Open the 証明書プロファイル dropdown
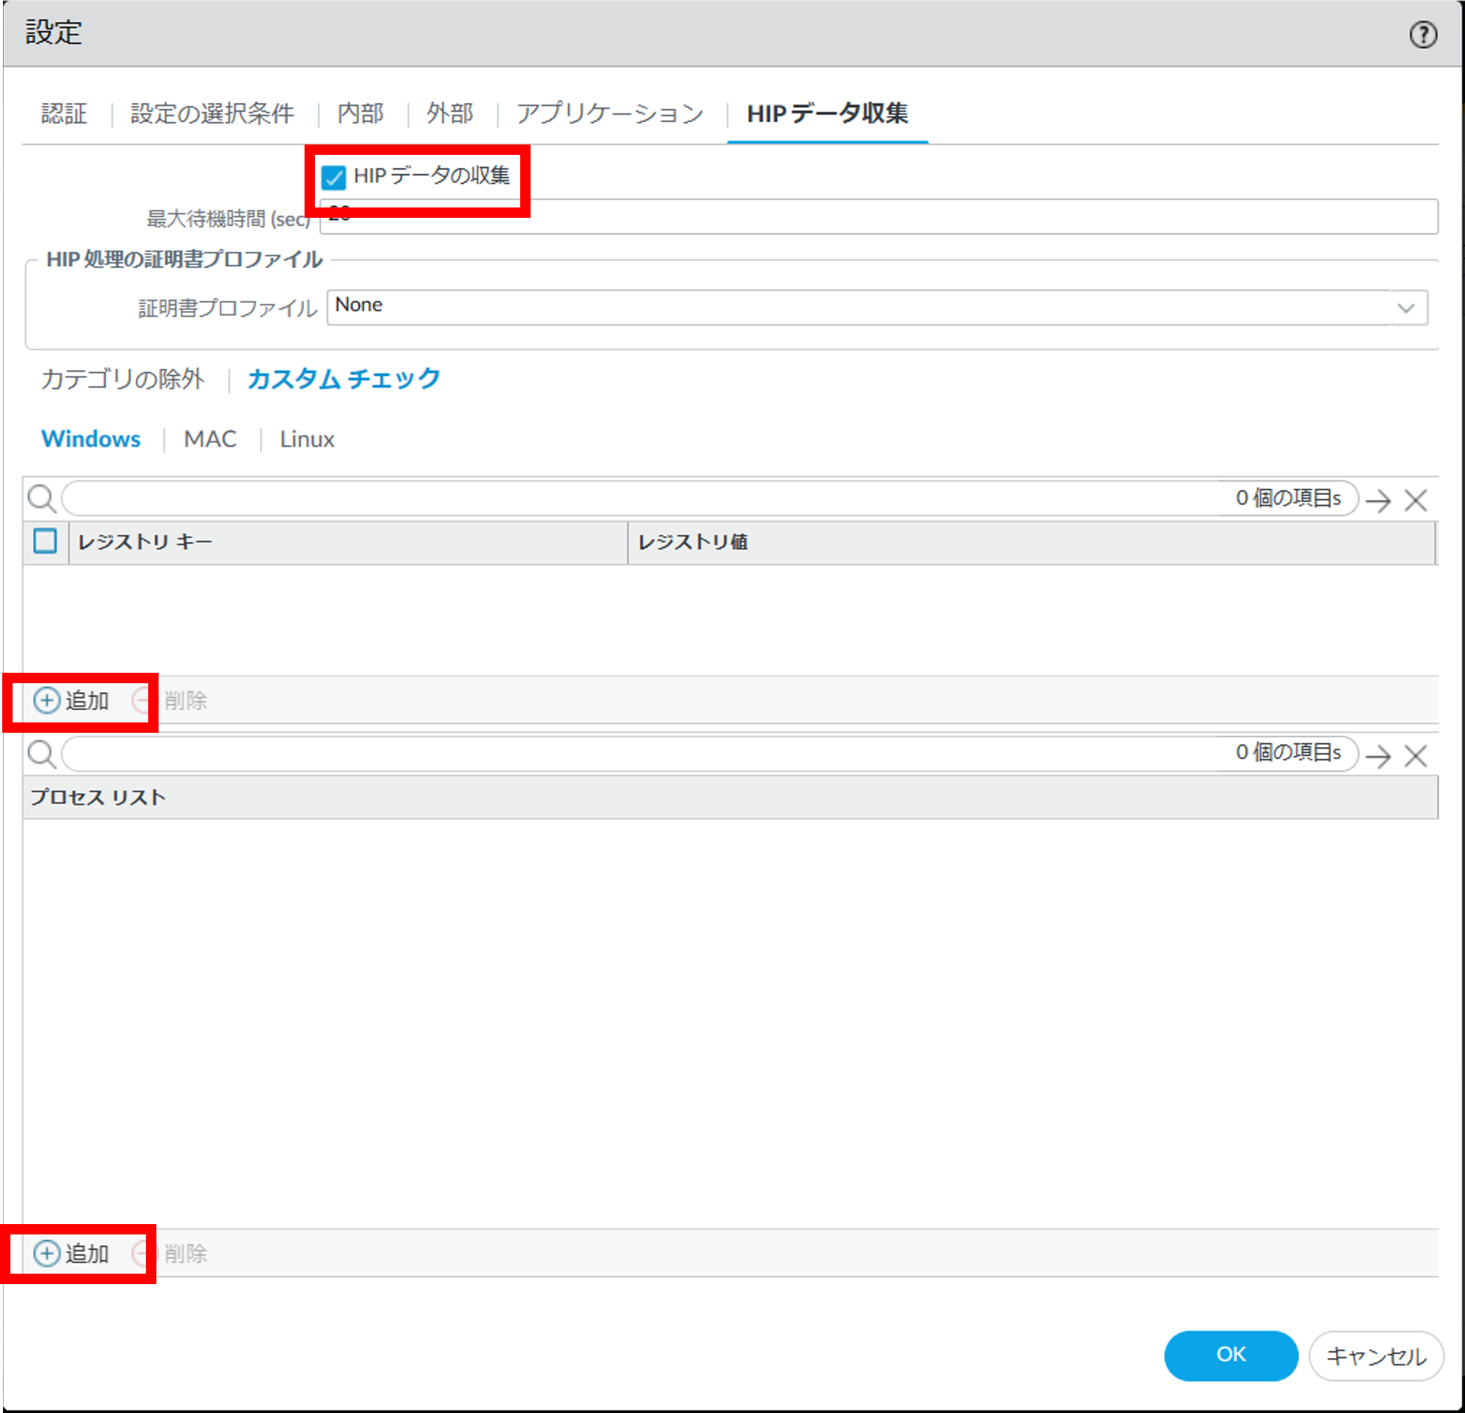Image resolution: width=1465 pixels, height=1413 pixels. pos(1405,307)
